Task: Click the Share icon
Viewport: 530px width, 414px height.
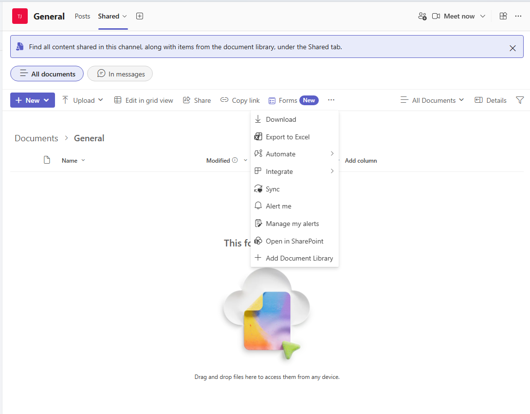Action: (x=187, y=100)
